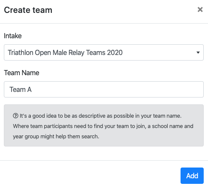Click the question mark help icon
Viewport: 208px width, 186px height.
pyautogui.click(x=15, y=116)
